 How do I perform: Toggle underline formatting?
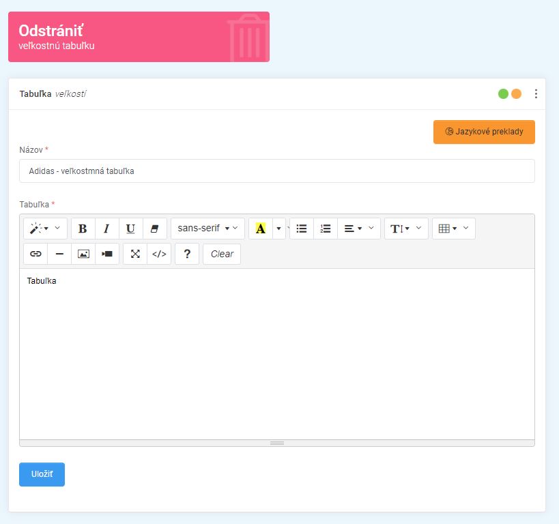pos(130,229)
